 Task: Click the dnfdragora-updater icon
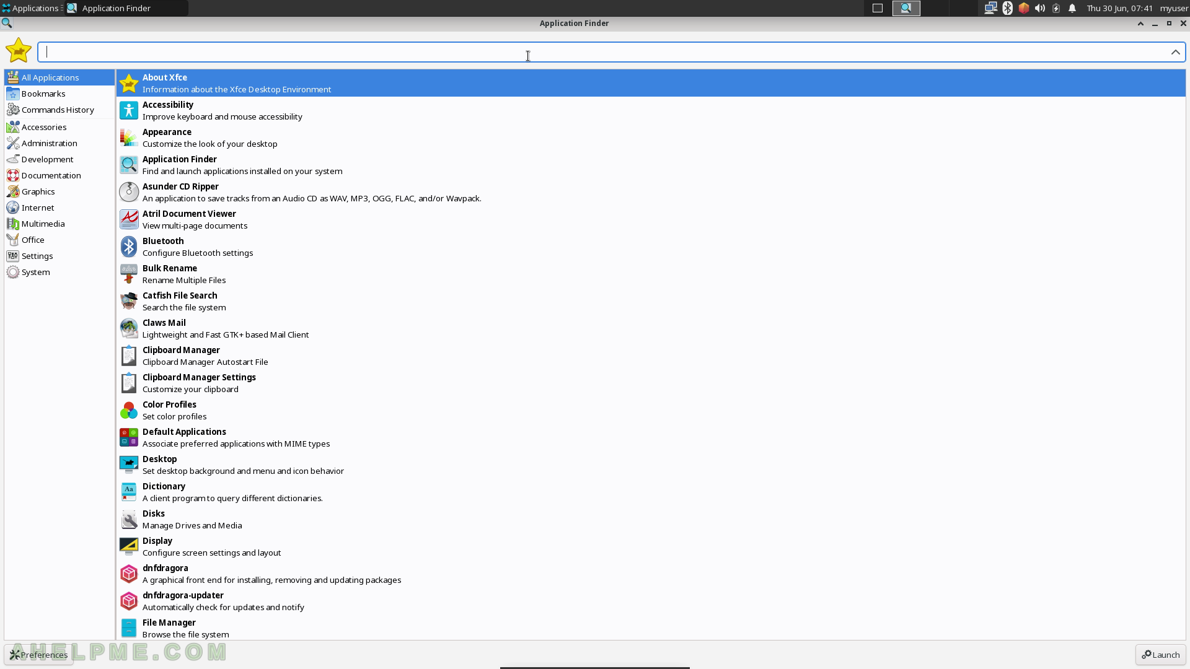point(129,601)
